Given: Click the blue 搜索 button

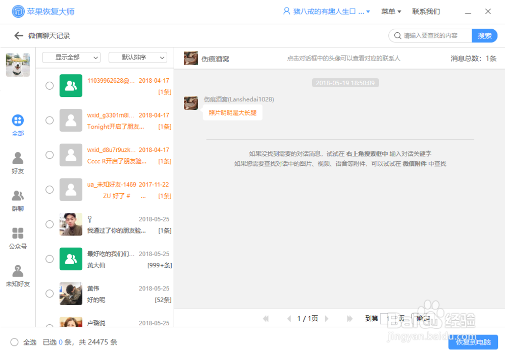Looking at the screenshot, I should point(484,36).
